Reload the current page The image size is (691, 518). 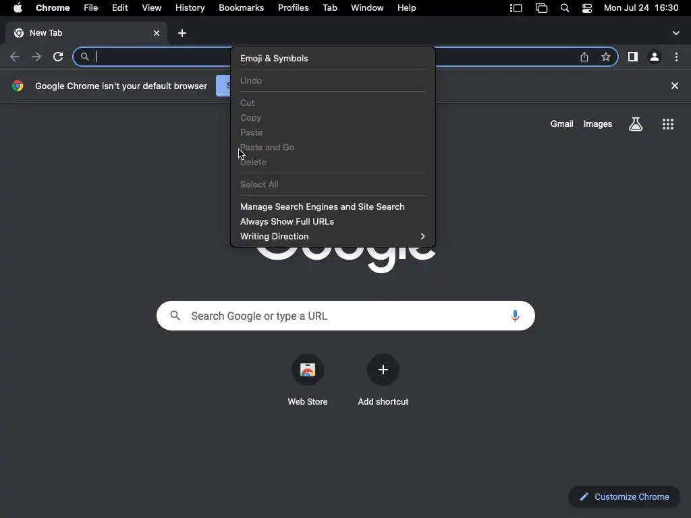(x=58, y=57)
